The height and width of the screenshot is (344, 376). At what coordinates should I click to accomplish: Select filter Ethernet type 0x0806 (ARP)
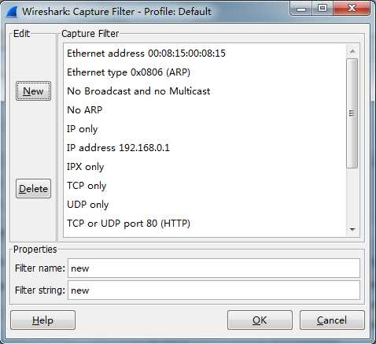205,72
